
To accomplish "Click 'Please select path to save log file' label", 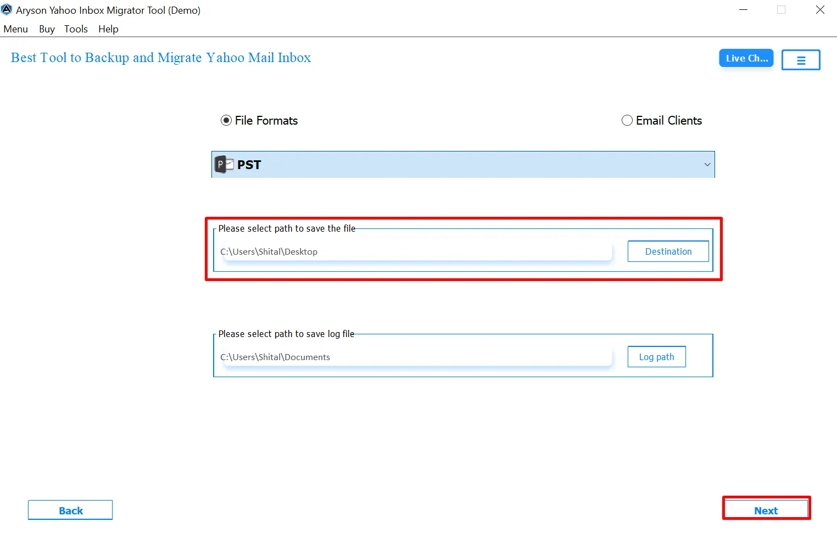I will pos(286,334).
